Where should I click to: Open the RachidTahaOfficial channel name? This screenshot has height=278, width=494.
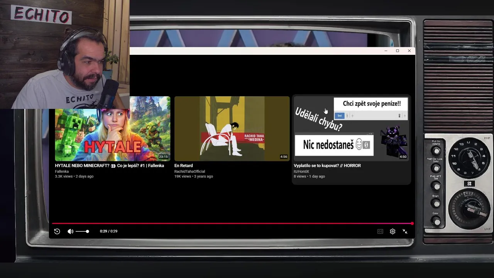[x=189, y=171]
